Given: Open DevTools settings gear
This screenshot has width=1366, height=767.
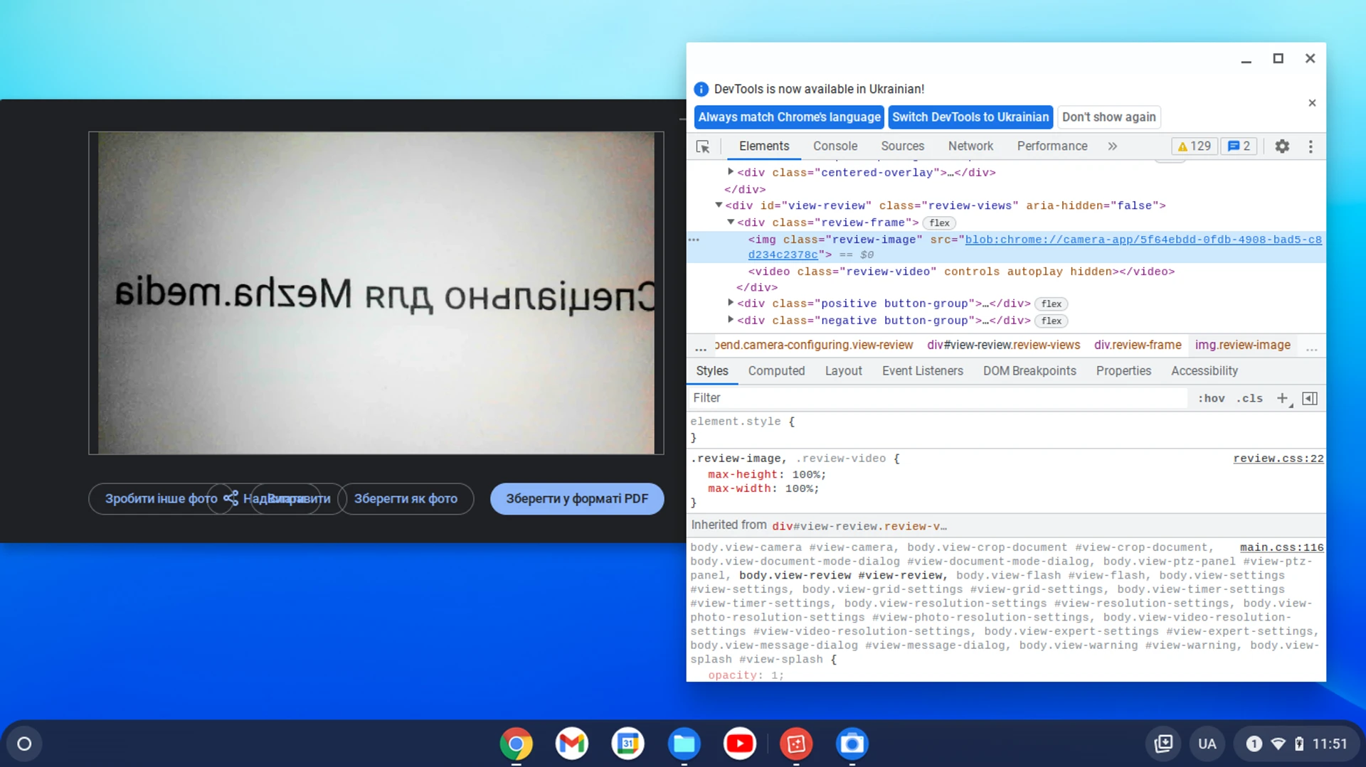Looking at the screenshot, I should (x=1282, y=146).
